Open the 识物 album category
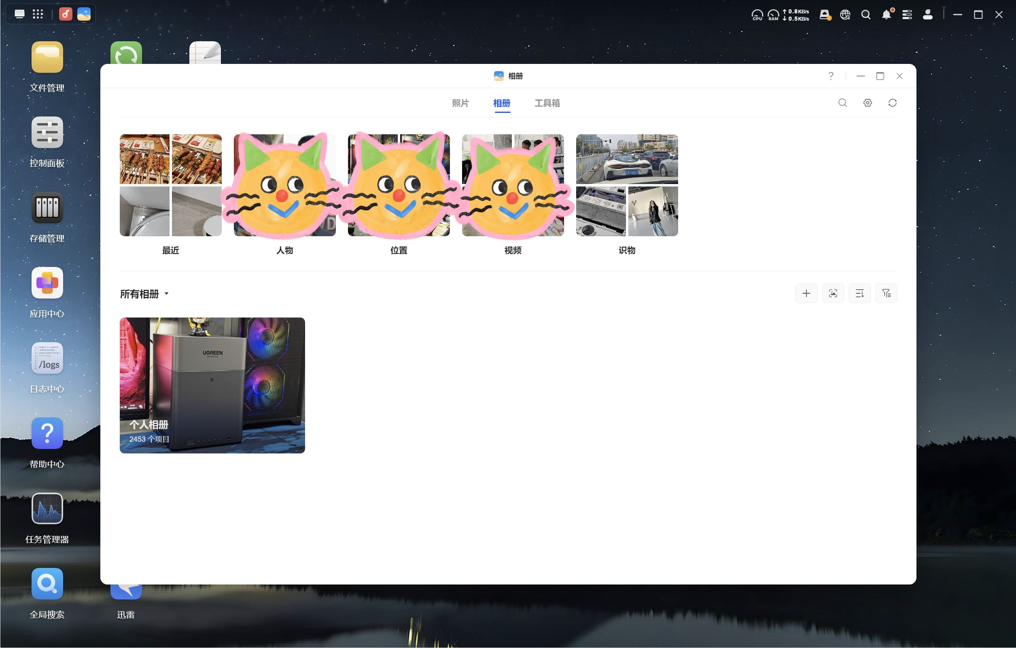This screenshot has width=1016, height=648. click(x=627, y=185)
